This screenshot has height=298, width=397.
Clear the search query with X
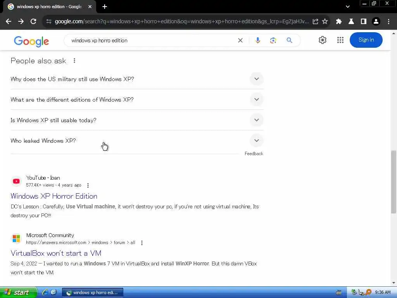pyautogui.click(x=240, y=40)
